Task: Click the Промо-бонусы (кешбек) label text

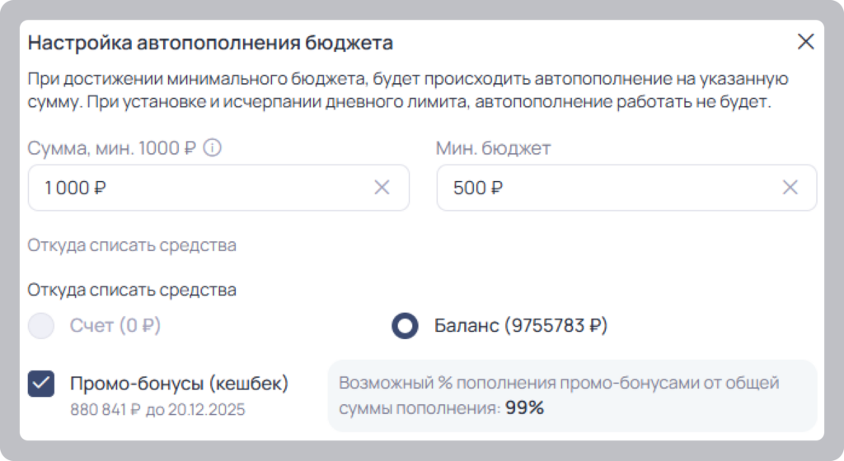Action: click(x=179, y=384)
